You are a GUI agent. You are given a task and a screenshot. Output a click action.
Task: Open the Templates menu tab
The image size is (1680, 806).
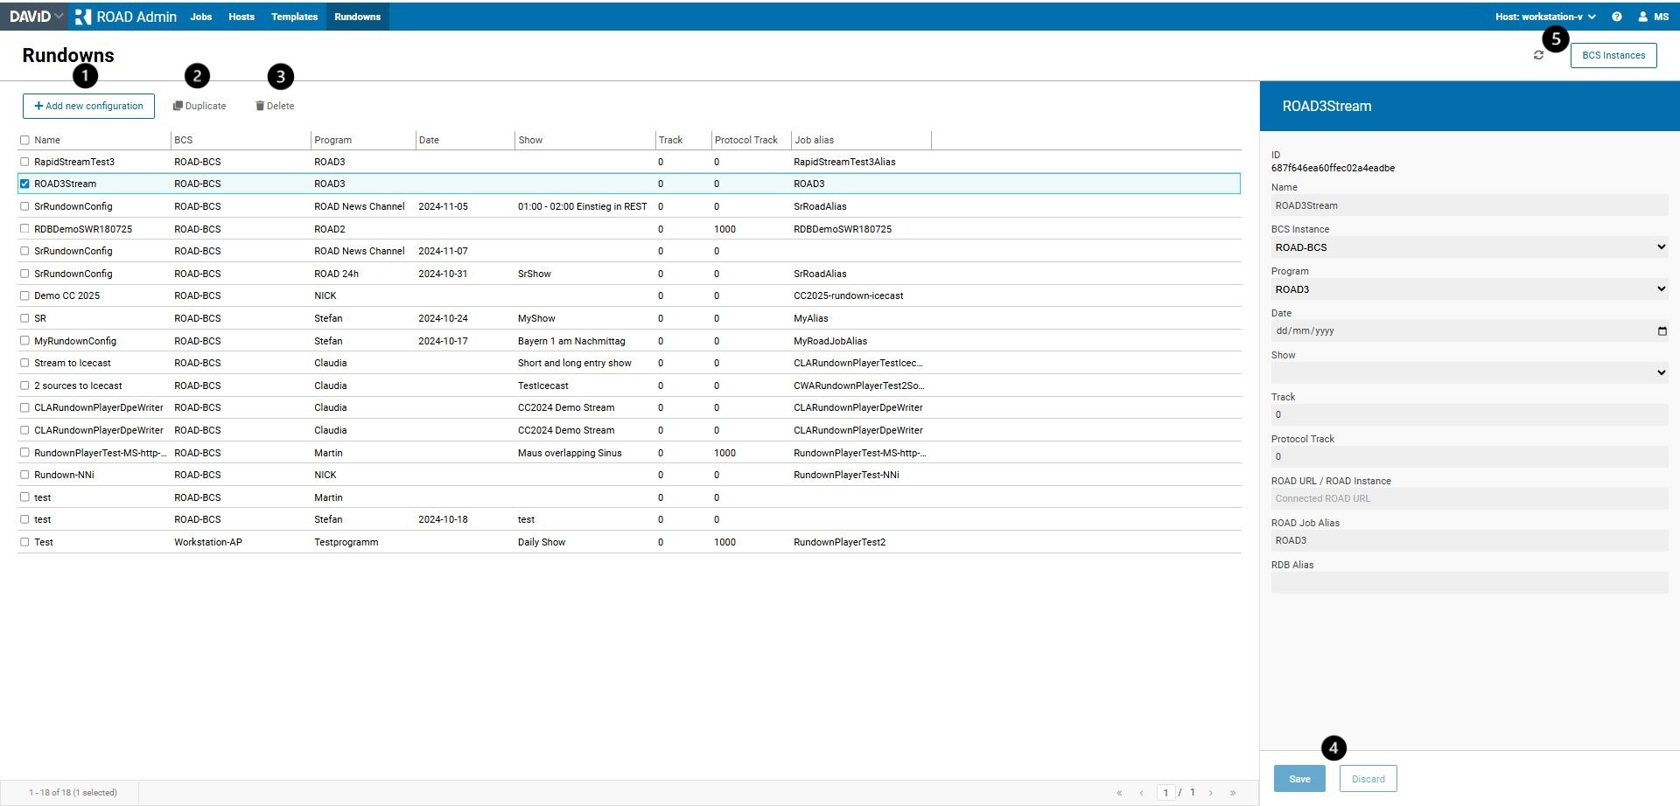tap(294, 17)
